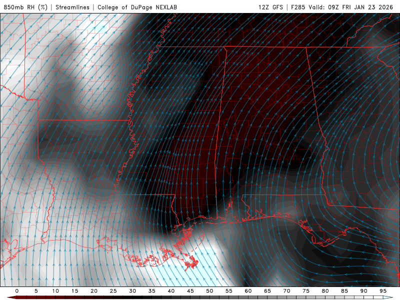Click the '25' colorbar tick label
Viewport: 400px width, 300px height.
(113, 291)
